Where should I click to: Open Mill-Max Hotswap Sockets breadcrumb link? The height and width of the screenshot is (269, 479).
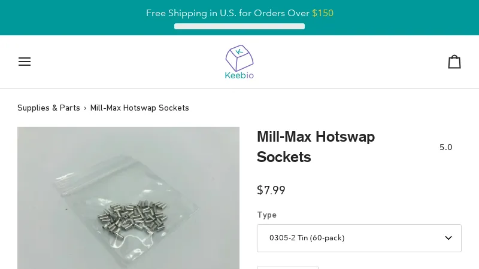point(140,108)
